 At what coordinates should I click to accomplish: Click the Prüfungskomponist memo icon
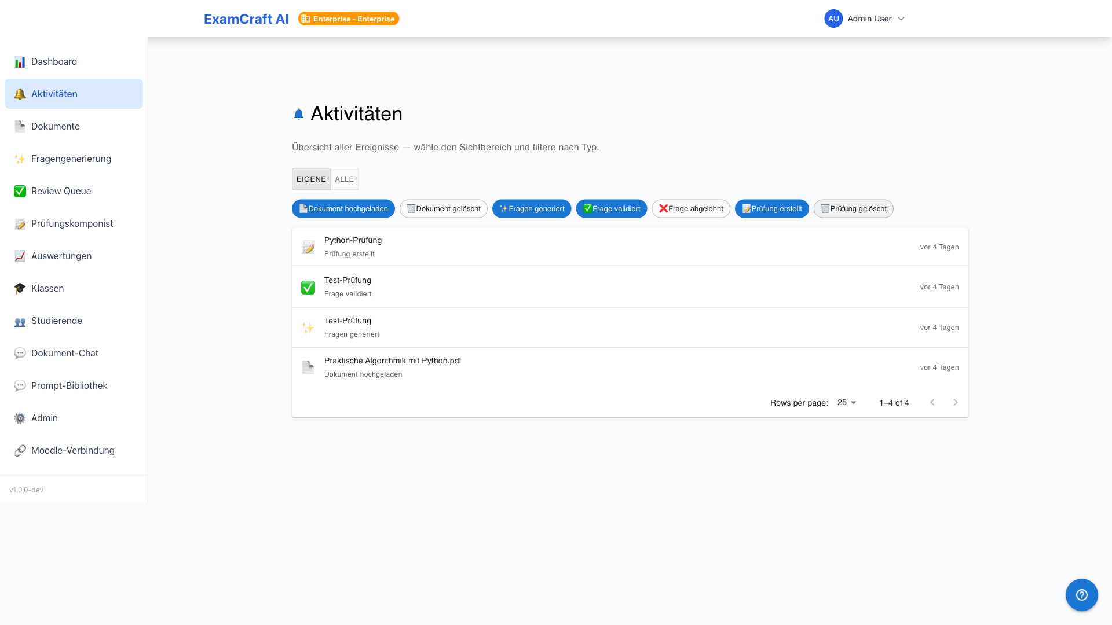(20, 224)
